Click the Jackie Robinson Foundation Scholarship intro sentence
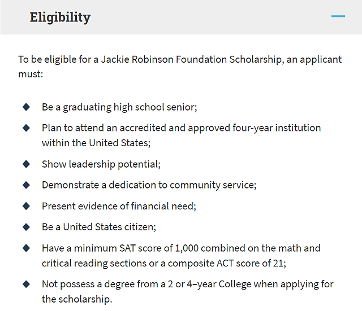362x311 pixels. (x=180, y=67)
